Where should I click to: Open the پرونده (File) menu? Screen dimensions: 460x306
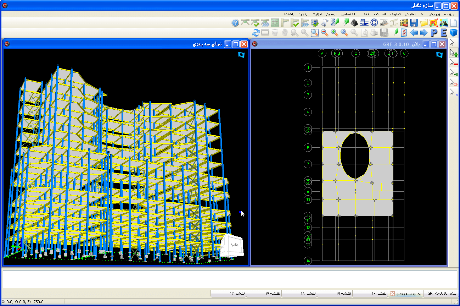[449, 14]
